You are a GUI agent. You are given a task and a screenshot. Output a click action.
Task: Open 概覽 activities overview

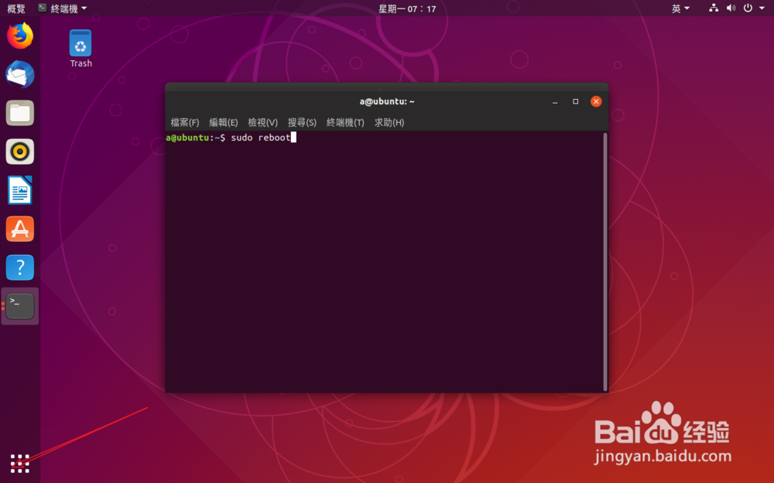[x=15, y=9]
